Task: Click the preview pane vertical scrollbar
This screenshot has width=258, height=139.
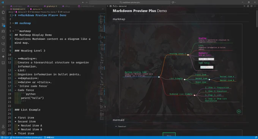Action: point(257,18)
